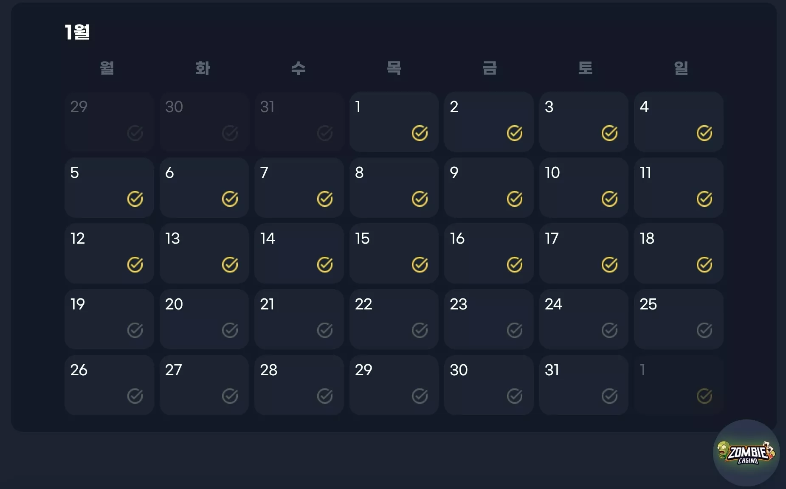Click the dim check icon on December 29
This screenshot has height=489, width=786.
pos(135,133)
